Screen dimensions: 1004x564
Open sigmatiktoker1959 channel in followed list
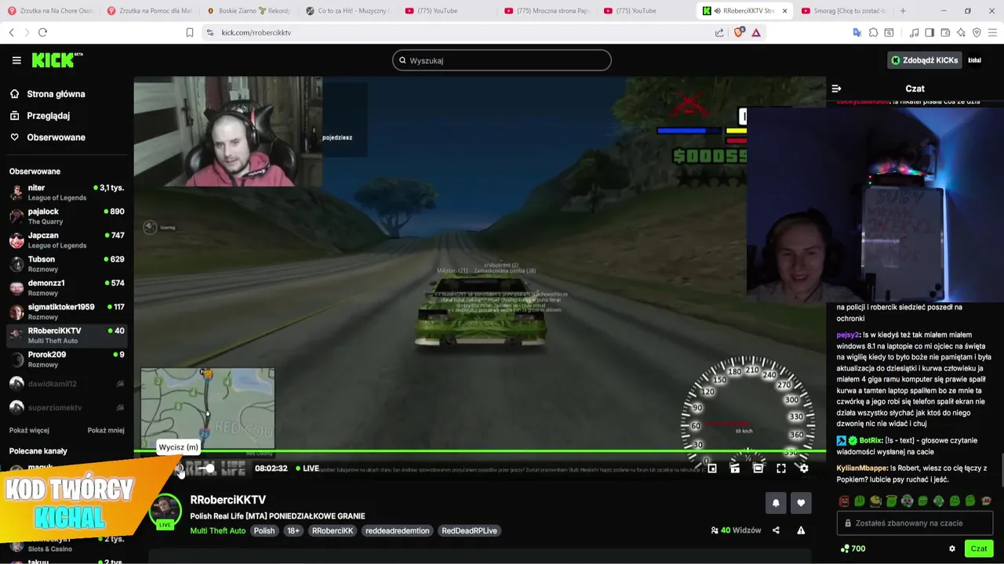coord(67,312)
